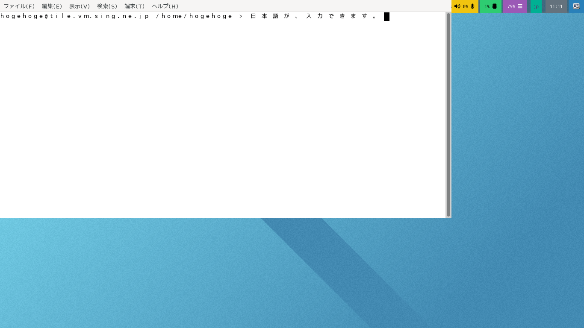Open the 編集(E) menu
The image size is (584, 328).
pyautogui.click(x=52, y=6)
